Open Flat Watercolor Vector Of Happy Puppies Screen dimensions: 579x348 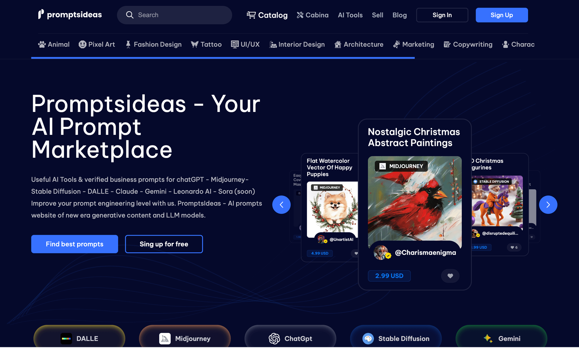329,167
